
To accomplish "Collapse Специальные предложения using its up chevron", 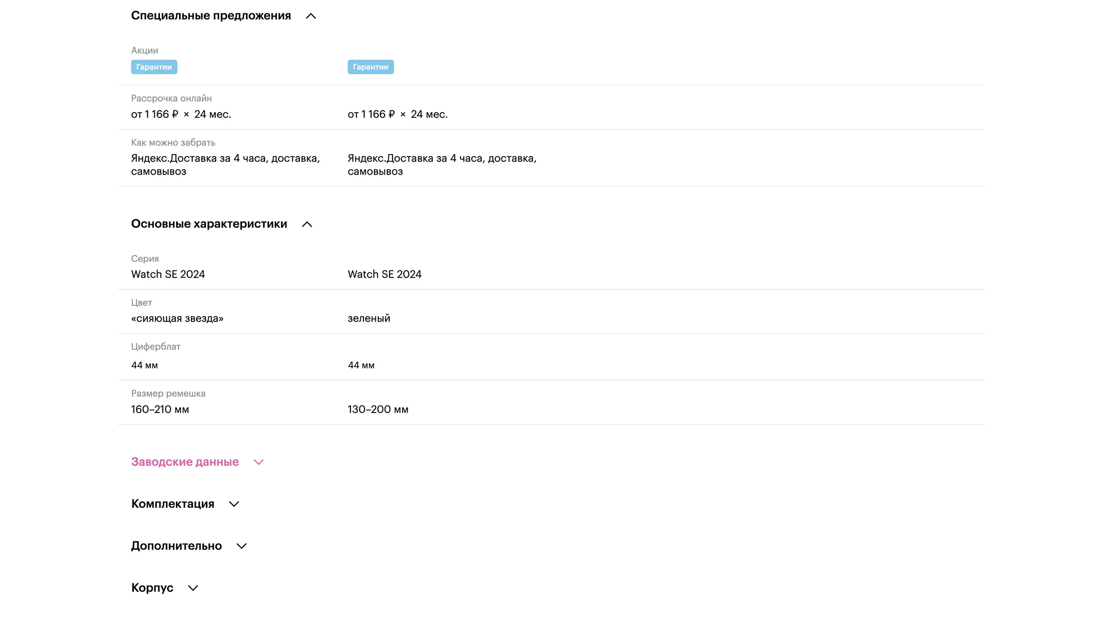I will [x=311, y=16].
